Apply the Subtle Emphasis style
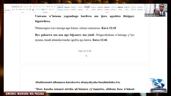The height and width of the screenshot is (96, 171). click(100, 8)
